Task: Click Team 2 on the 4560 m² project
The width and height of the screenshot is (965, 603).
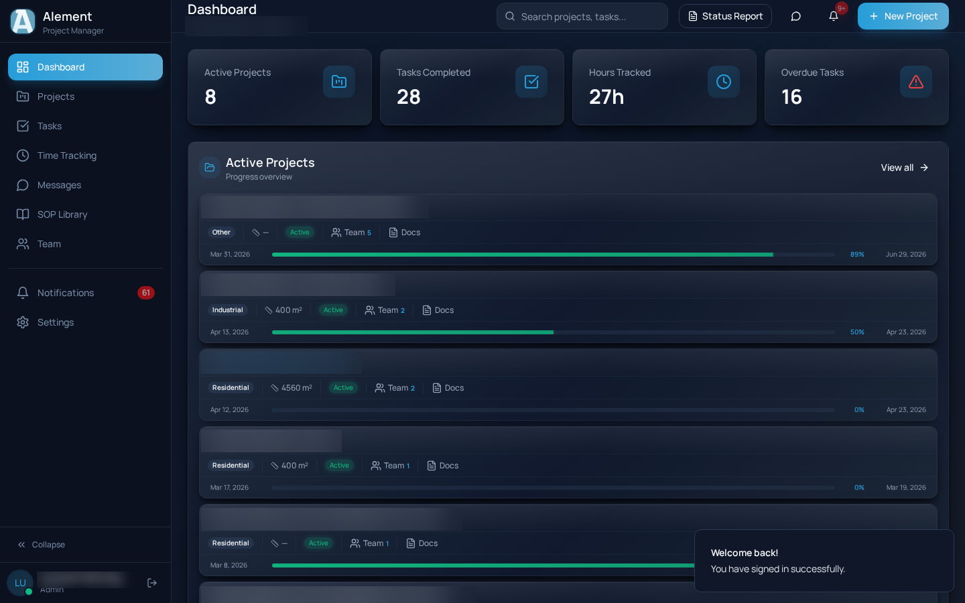Action: coord(395,388)
